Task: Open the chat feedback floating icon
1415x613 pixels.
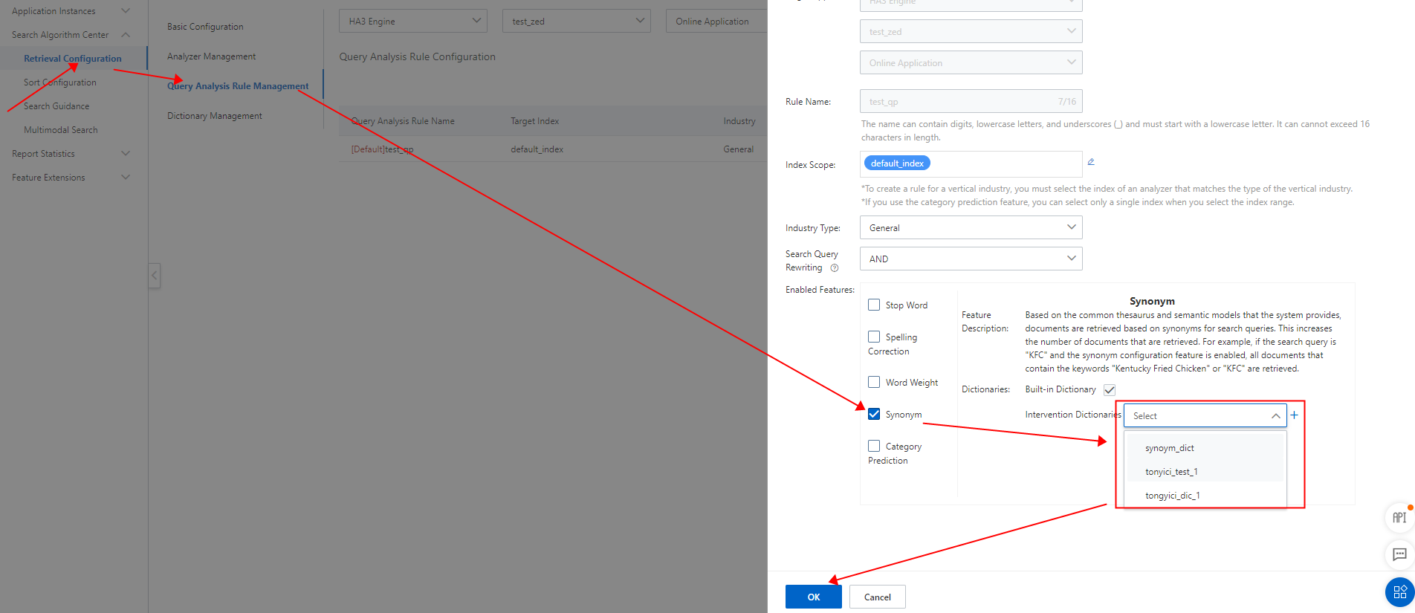Action: click(x=1399, y=554)
